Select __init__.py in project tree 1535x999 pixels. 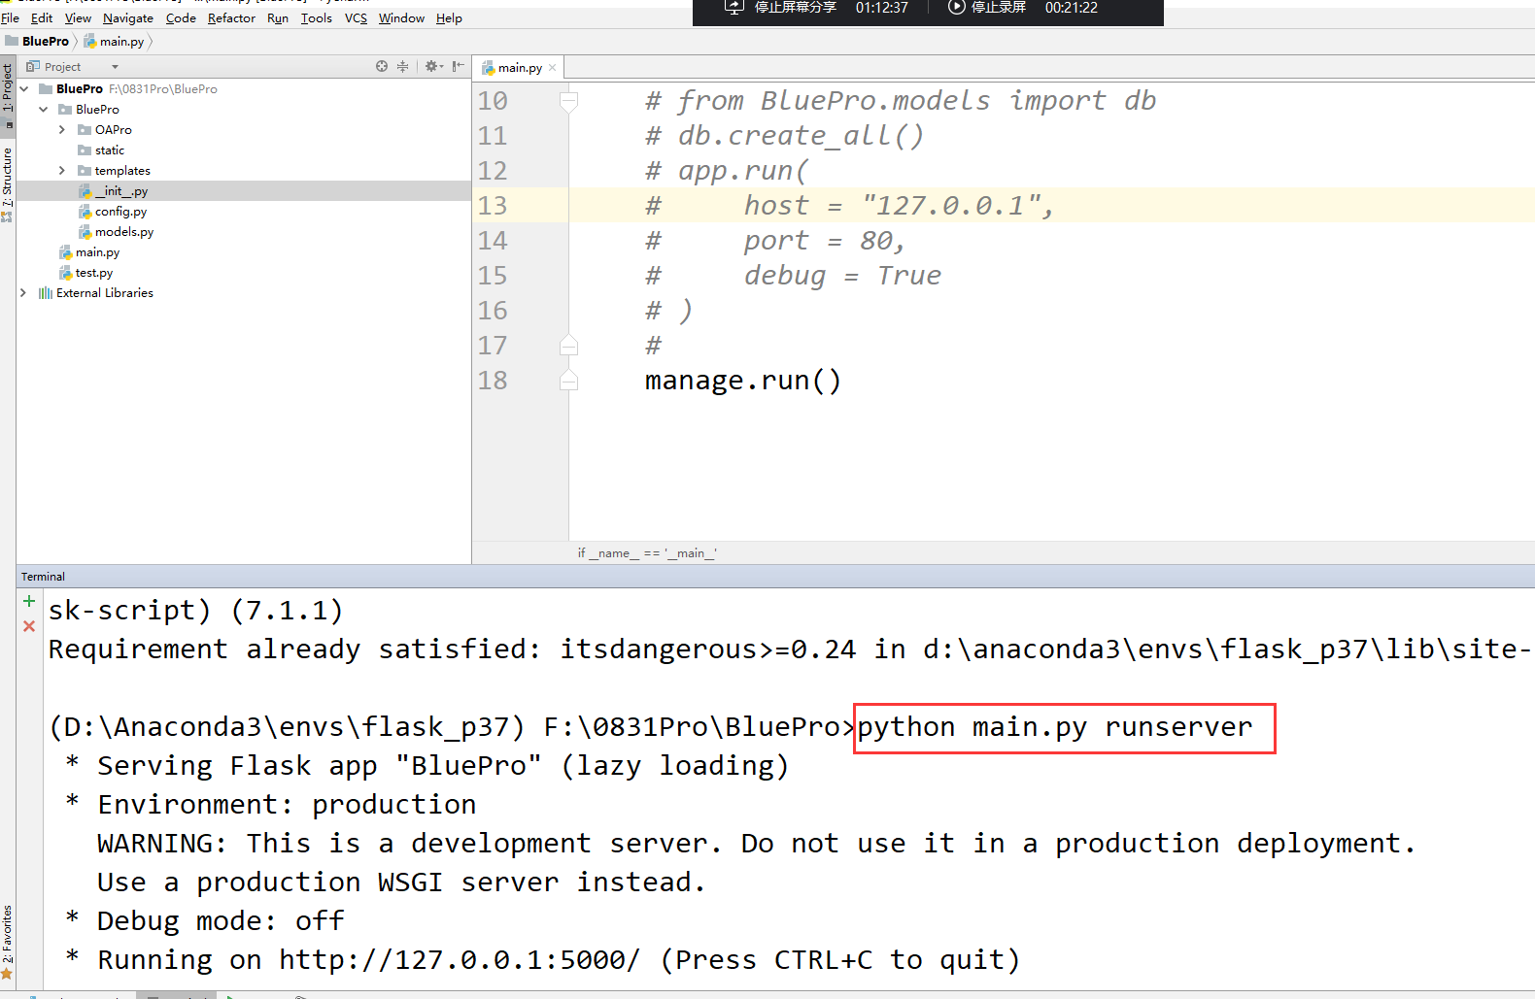tap(114, 191)
